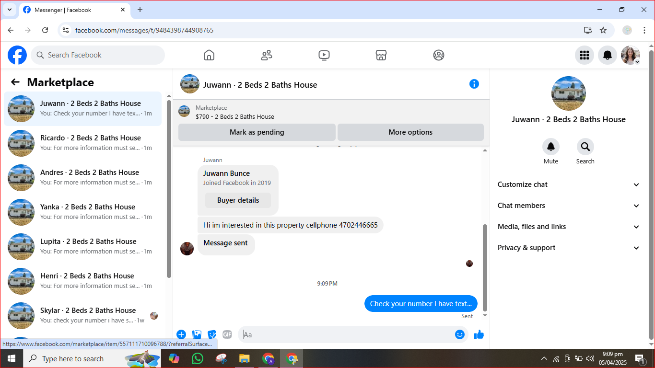
Task: Open the Facebook notifications bell
Action: 607,55
